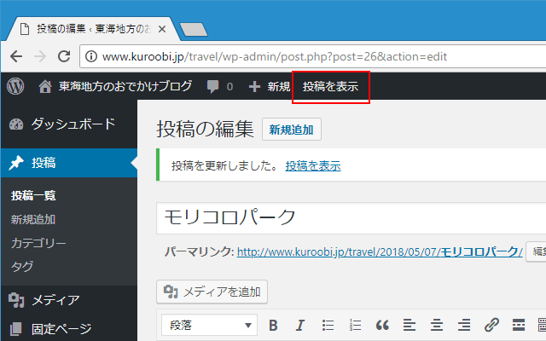Select カテゴリー in the sidebar submenu
The width and height of the screenshot is (546, 341).
click(x=38, y=243)
